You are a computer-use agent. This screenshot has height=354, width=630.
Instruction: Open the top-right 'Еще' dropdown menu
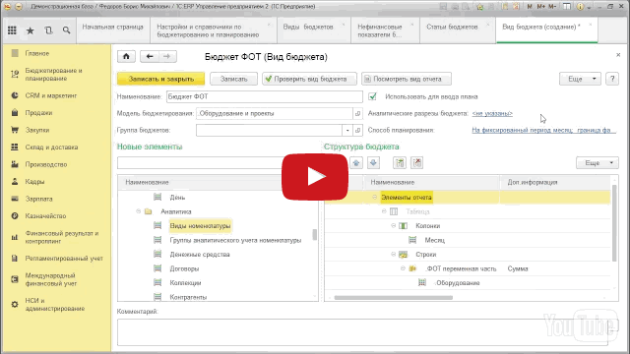point(580,79)
